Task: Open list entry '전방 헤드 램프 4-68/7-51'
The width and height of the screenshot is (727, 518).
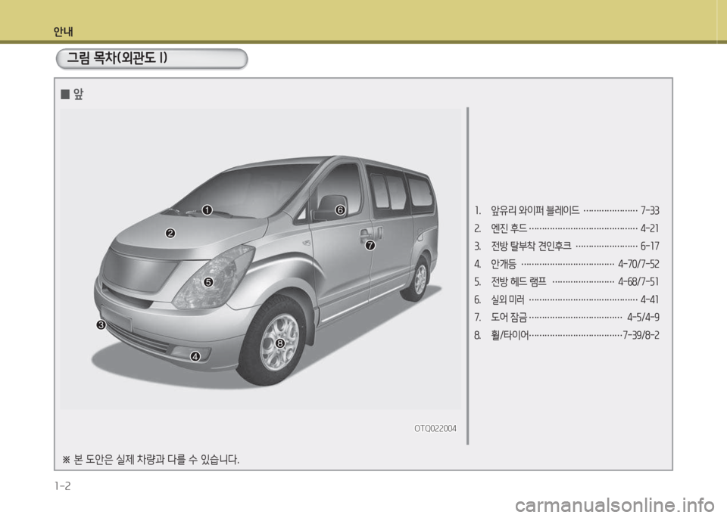Action: point(566,281)
